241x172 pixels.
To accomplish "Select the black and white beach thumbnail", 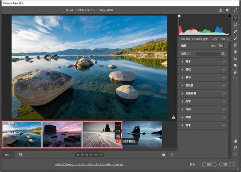I will coord(102,134).
